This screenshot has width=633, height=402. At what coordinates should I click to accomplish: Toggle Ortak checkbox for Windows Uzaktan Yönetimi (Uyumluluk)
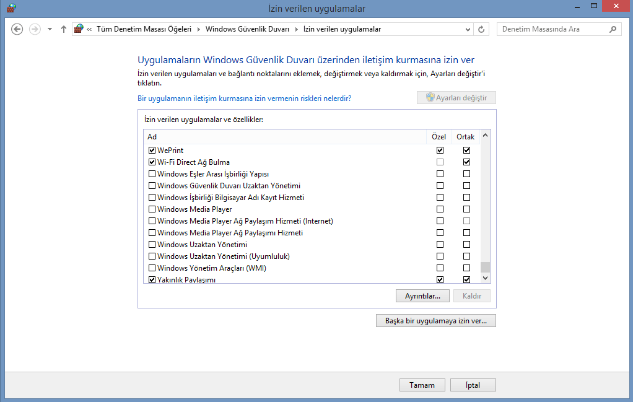(x=466, y=256)
